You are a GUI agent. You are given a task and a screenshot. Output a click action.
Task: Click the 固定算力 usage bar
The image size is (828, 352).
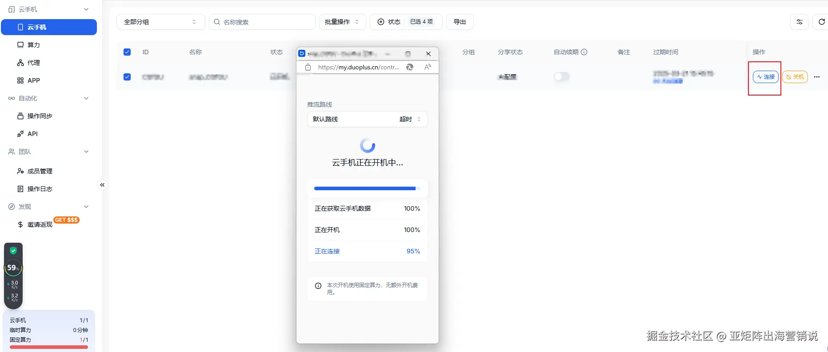pyautogui.click(x=49, y=347)
